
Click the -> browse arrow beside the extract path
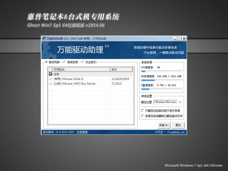click(180, 102)
